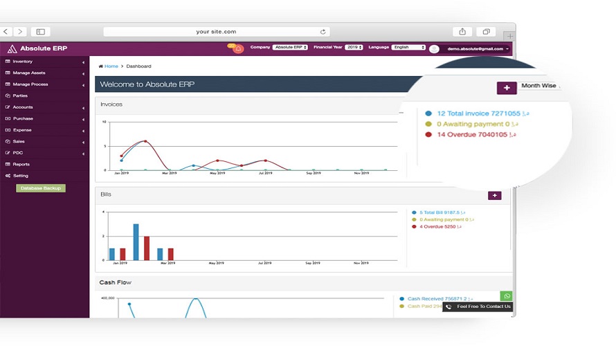
Task: Click the Database Backup button
Action: pos(41,188)
